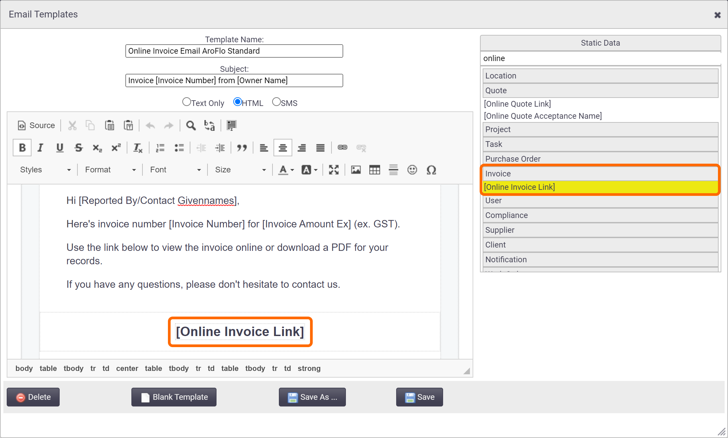Image resolution: width=728 pixels, height=438 pixels.
Task: Click the Paste icon in toolbar
Action: coord(109,125)
